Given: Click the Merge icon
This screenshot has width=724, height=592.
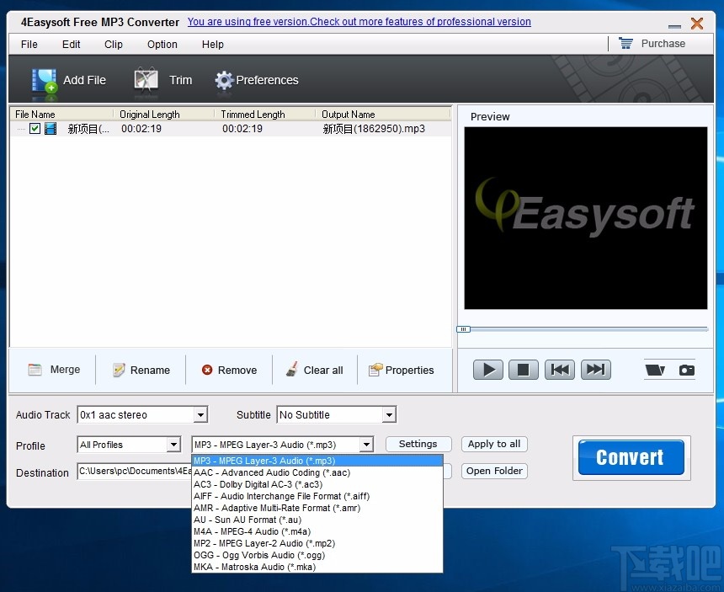Looking at the screenshot, I should (34, 369).
